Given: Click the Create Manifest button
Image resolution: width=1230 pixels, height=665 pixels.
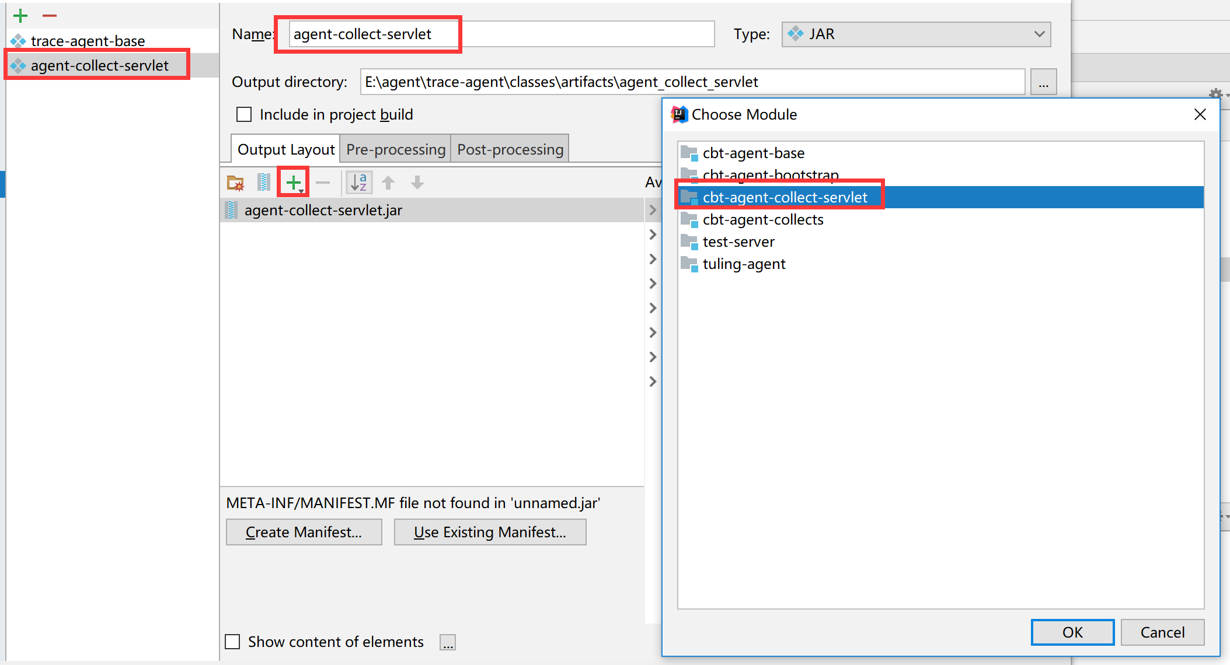Looking at the screenshot, I should tap(304, 532).
